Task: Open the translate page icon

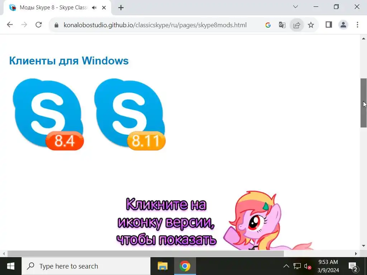Action: click(282, 25)
